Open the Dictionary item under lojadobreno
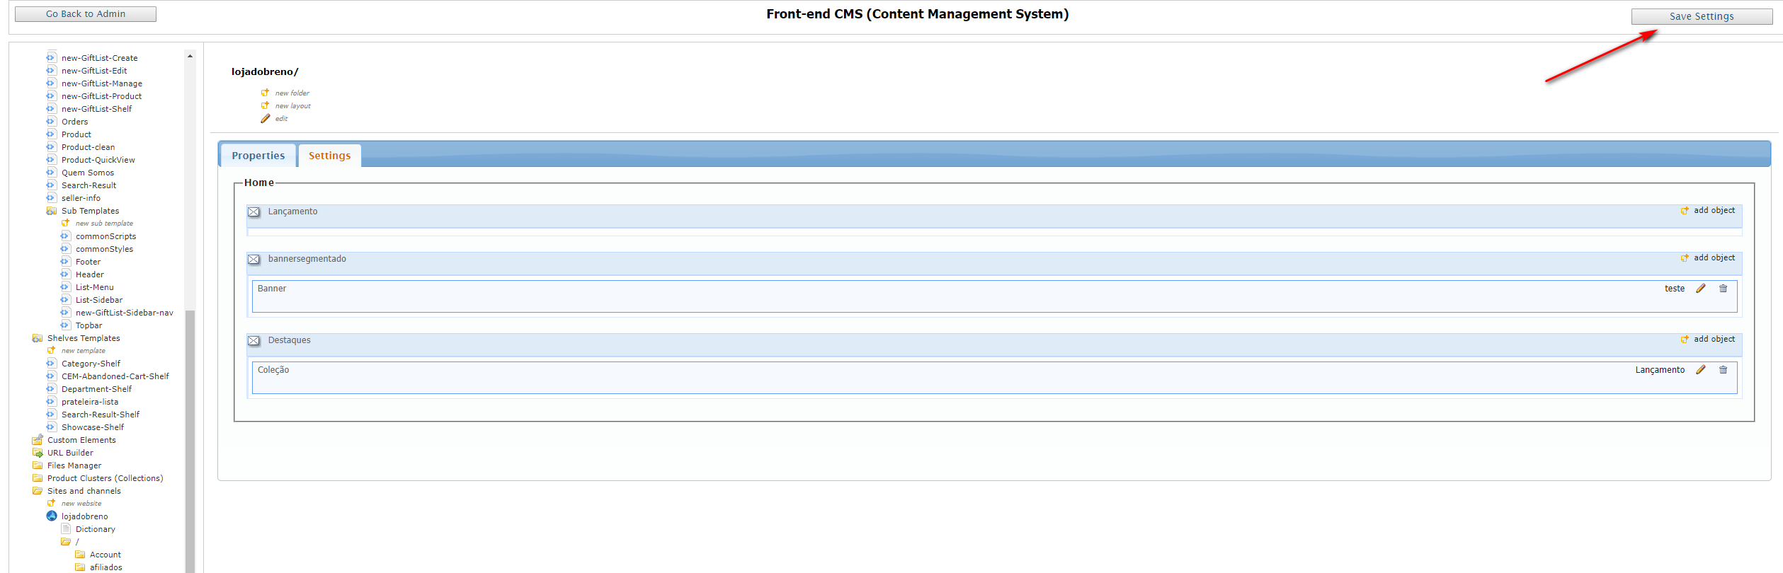Screen dimensions: 1783x573 coord(95,529)
